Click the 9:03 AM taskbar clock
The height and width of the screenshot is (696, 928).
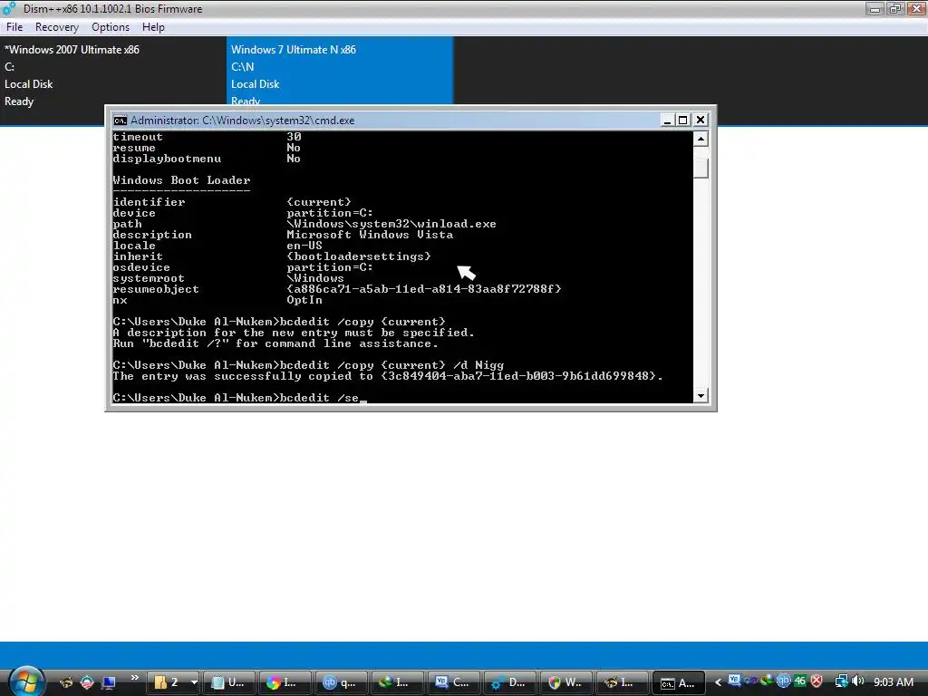[894, 682]
